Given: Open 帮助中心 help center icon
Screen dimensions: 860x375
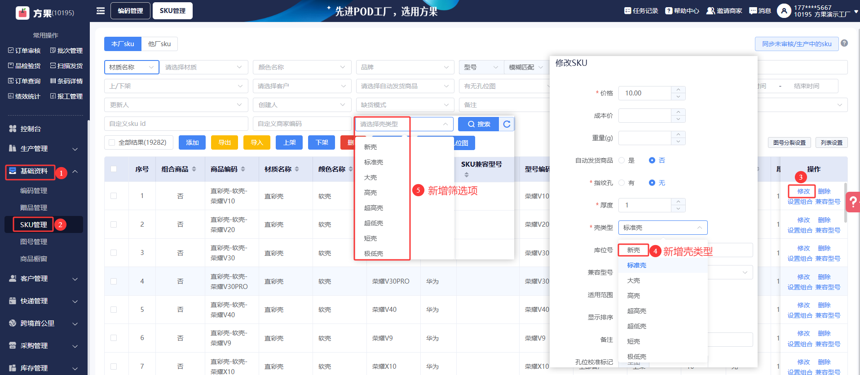Looking at the screenshot, I should click(669, 11).
